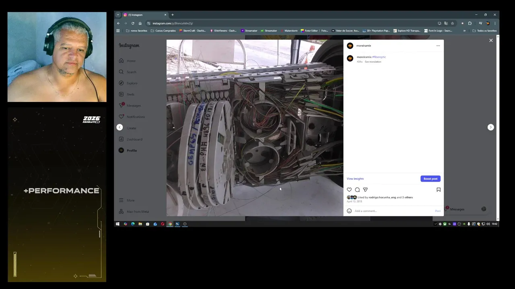Open Fotor Editor bookmark
515x289 pixels.
(315, 31)
